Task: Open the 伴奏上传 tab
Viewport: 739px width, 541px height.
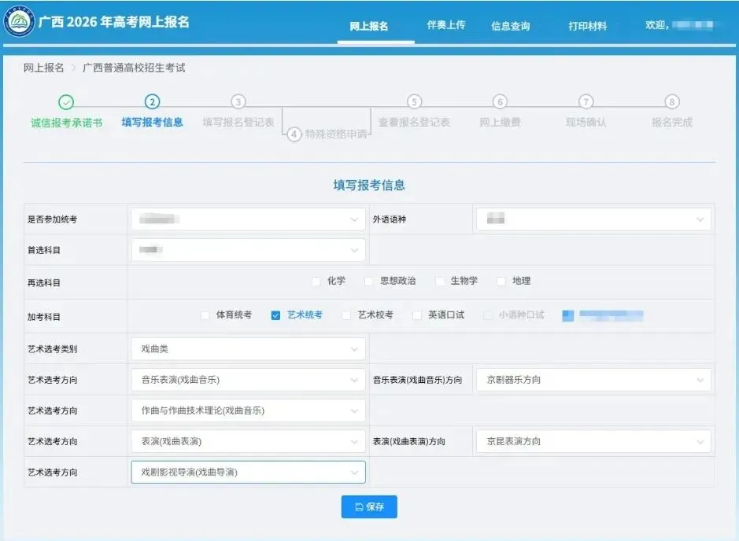Action: click(446, 25)
